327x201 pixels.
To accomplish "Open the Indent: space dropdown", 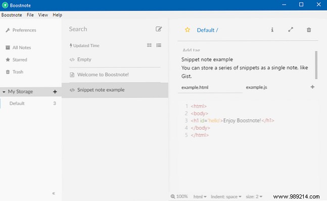I will 226,196.
